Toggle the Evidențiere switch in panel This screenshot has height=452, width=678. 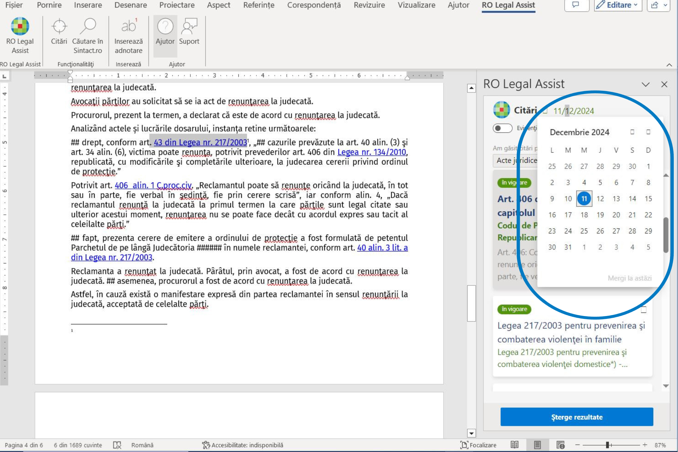click(x=502, y=128)
